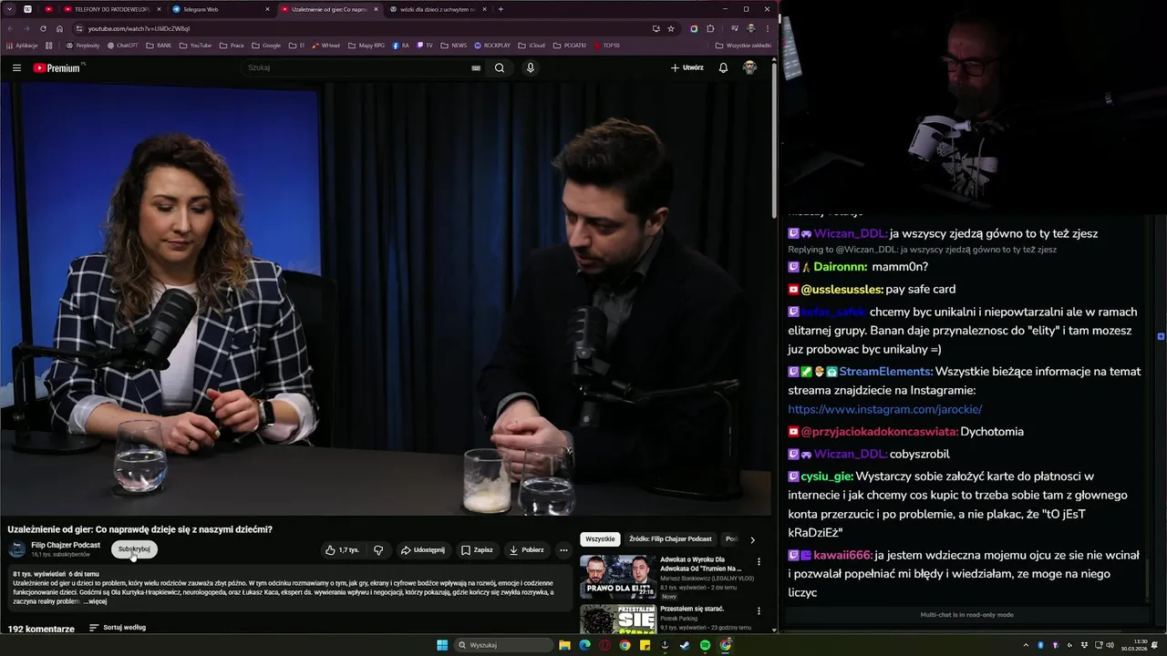
Task: Open the YouTube bookmarks folder
Action: click(195, 45)
